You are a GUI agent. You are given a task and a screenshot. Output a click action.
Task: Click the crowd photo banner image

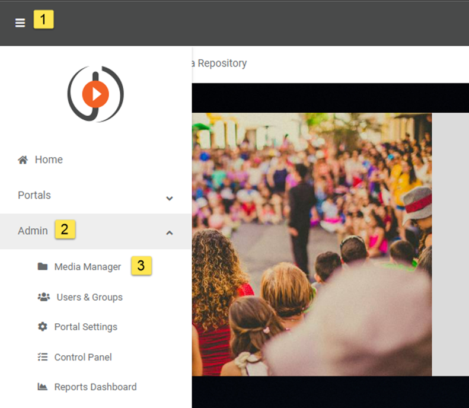(312, 244)
